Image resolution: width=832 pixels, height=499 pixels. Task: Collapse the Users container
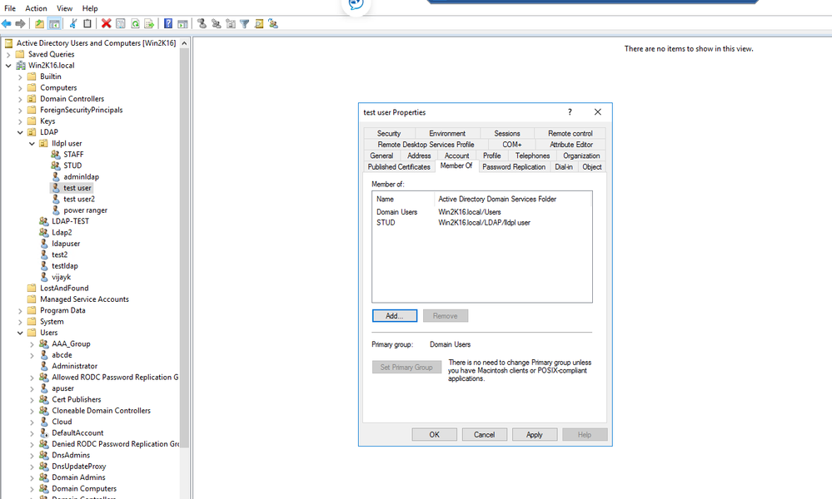tap(21, 333)
